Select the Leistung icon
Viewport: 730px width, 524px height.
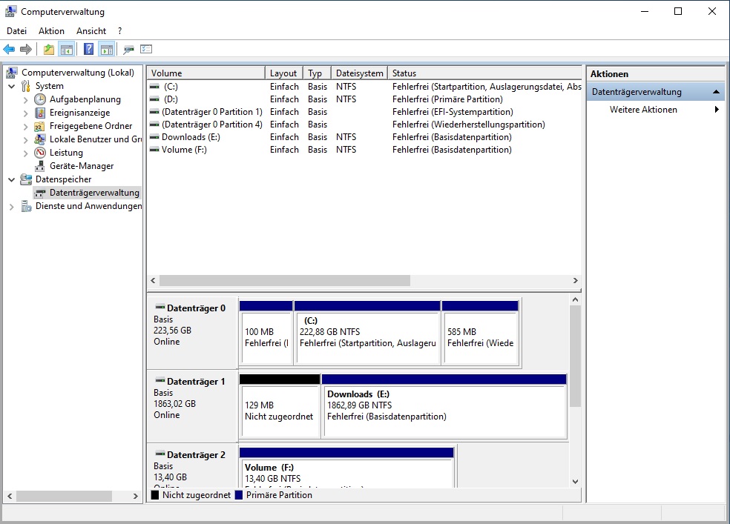[41, 153]
